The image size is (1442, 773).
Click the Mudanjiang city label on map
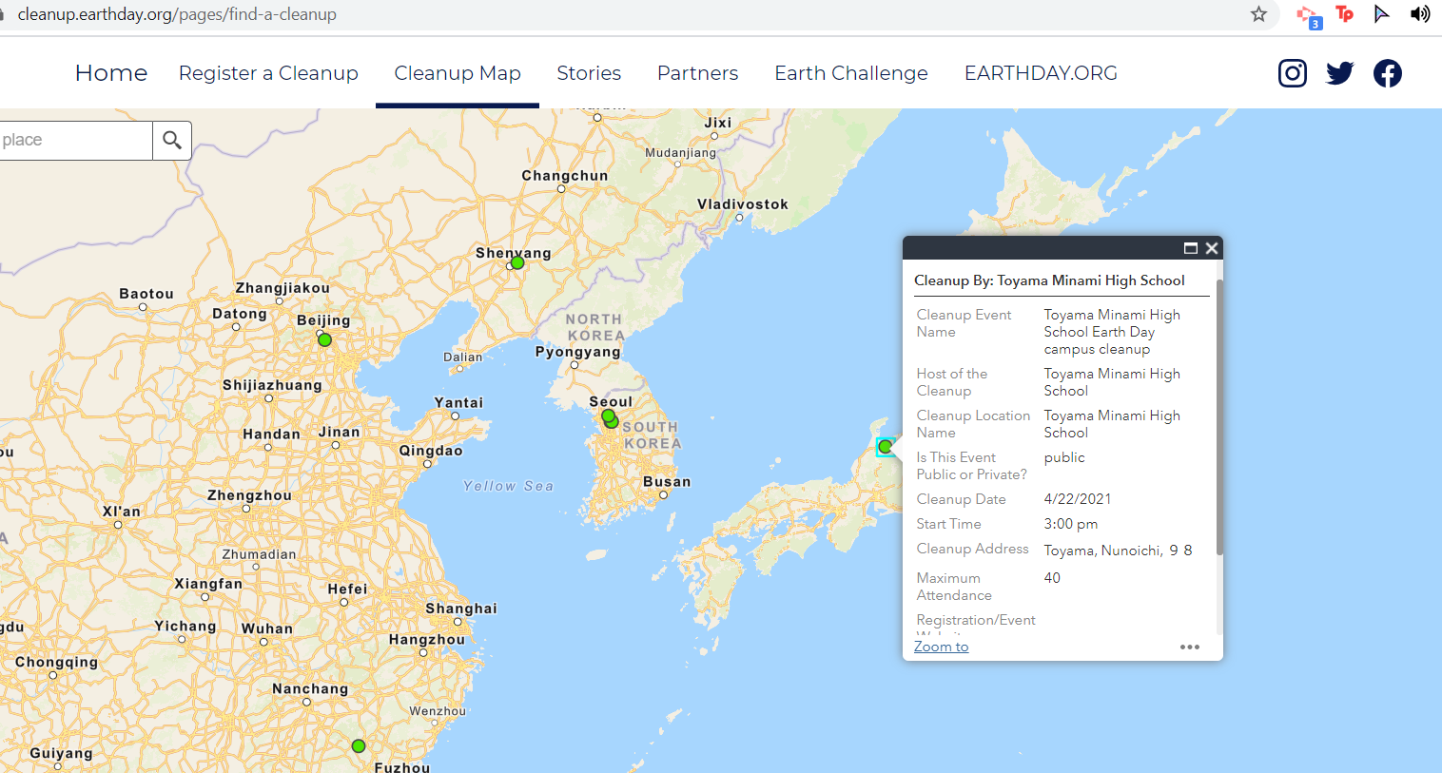point(681,153)
